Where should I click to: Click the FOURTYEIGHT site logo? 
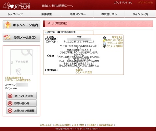point(16,6)
